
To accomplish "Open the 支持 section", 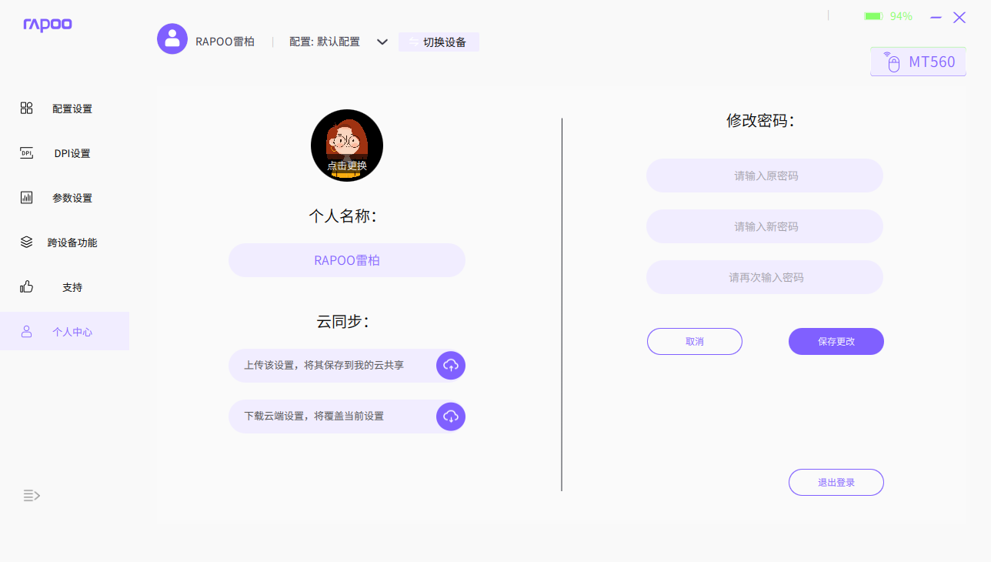I will [72, 287].
